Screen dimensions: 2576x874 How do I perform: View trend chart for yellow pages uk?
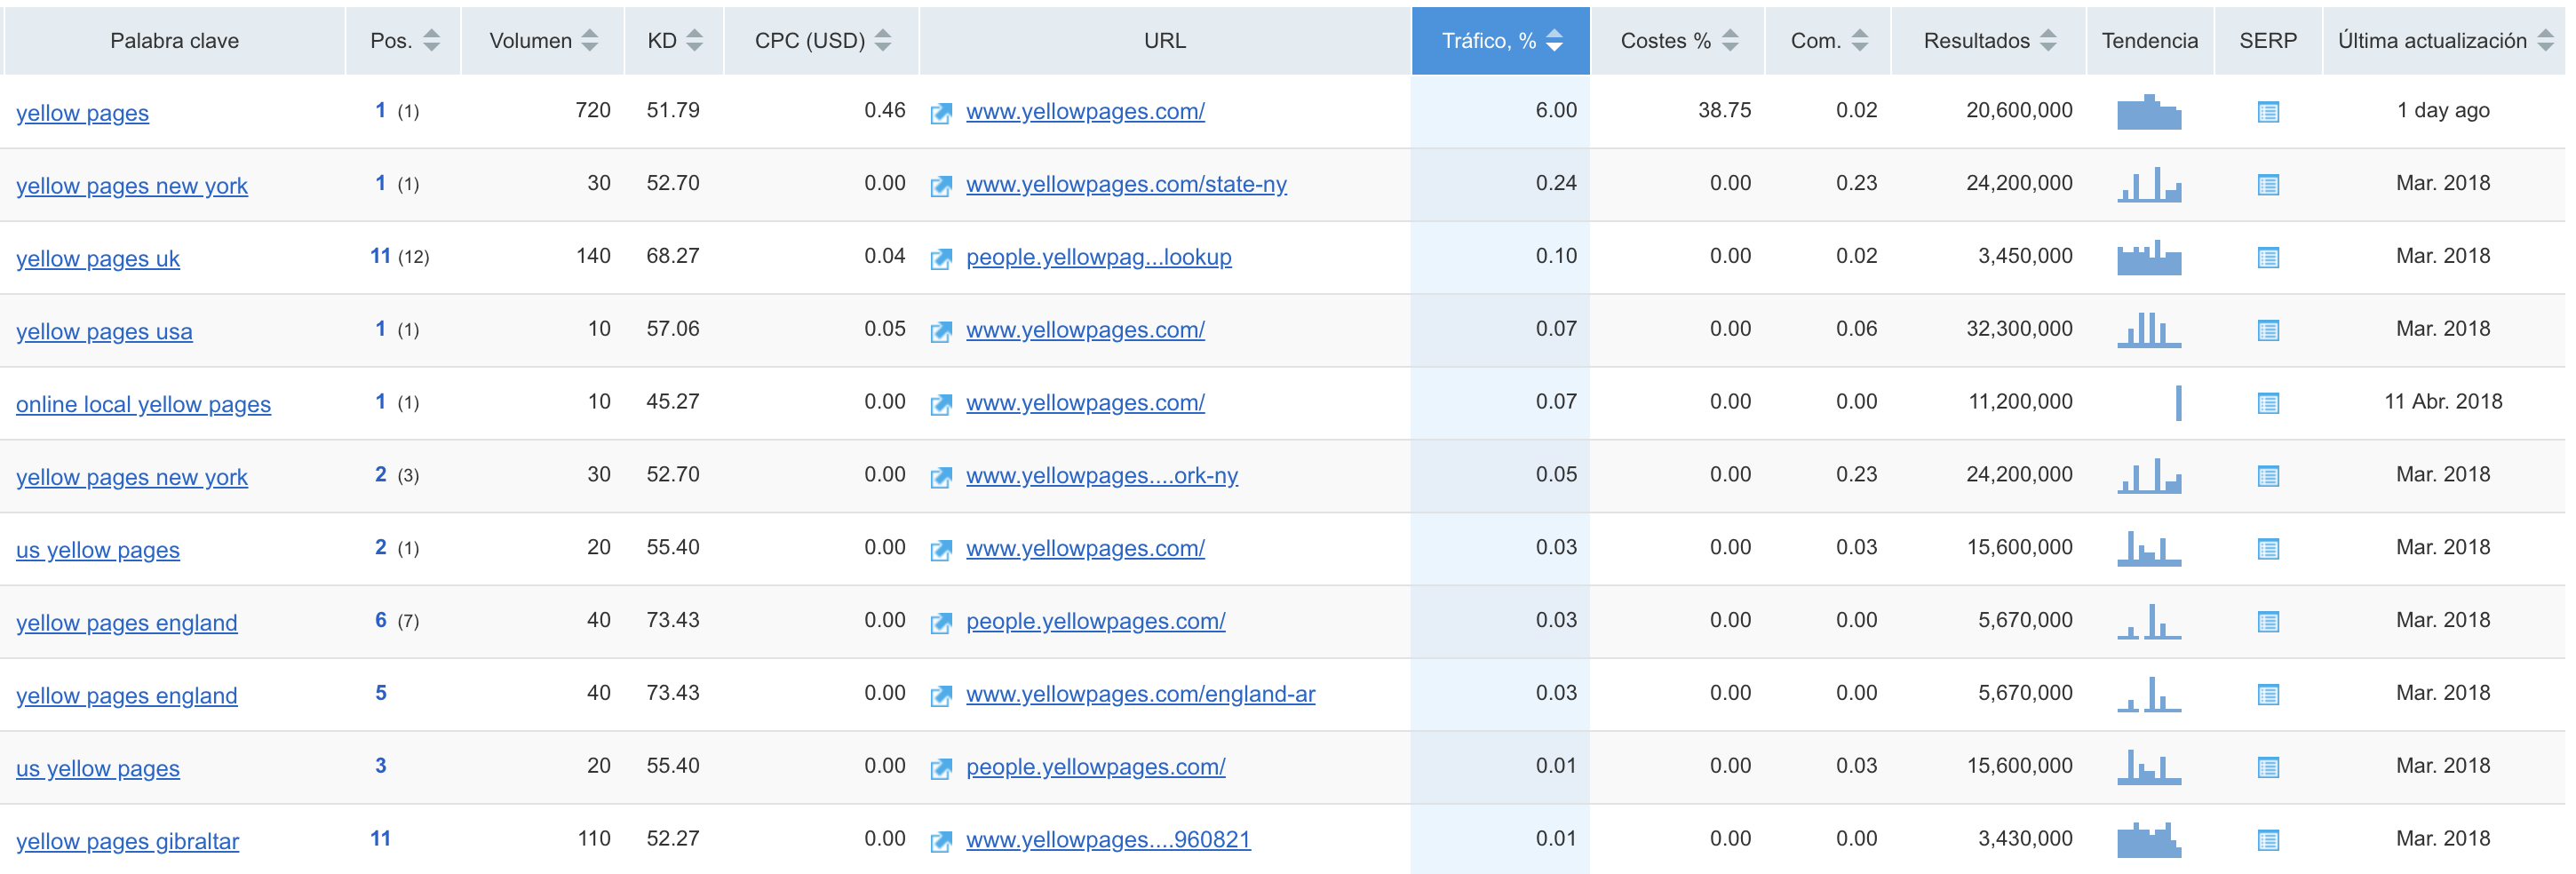(2148, 258)
